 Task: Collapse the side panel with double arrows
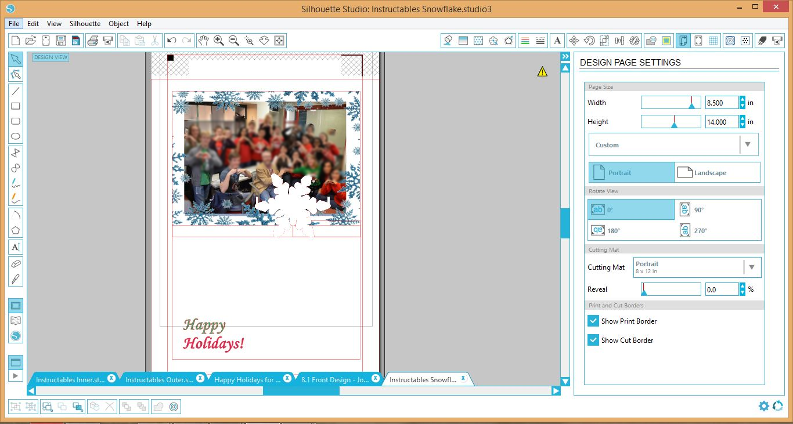pyautogui.click(x=565, y=56)
